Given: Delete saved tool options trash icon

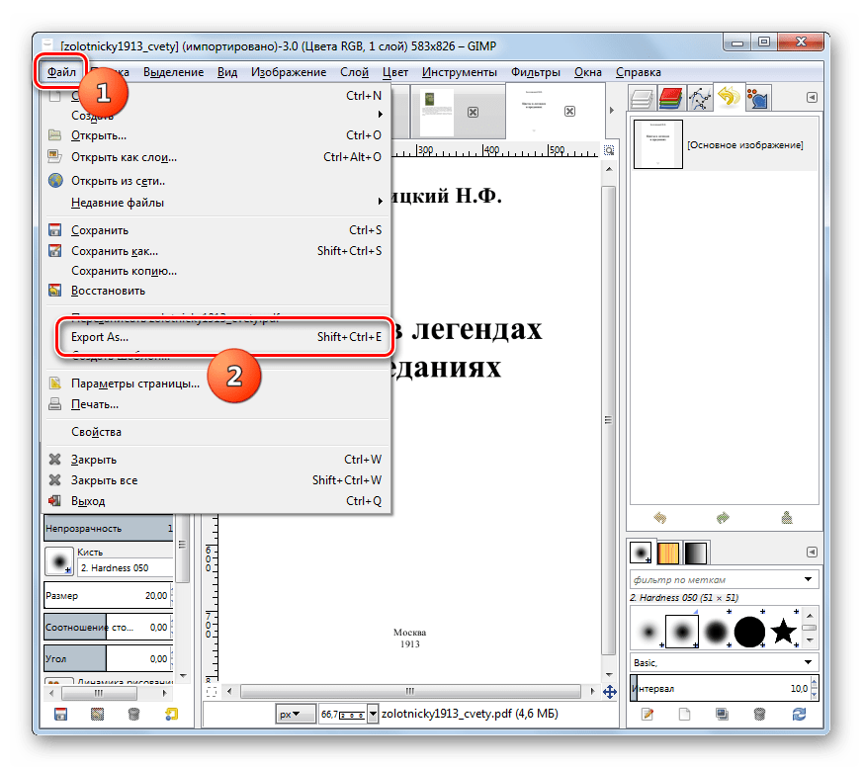Looking at the screenshot, I should coord(133,714).
